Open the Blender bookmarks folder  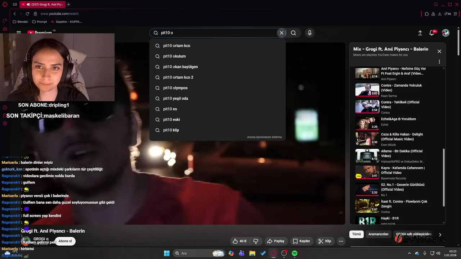pyautogui.click(x=20, y=22)
